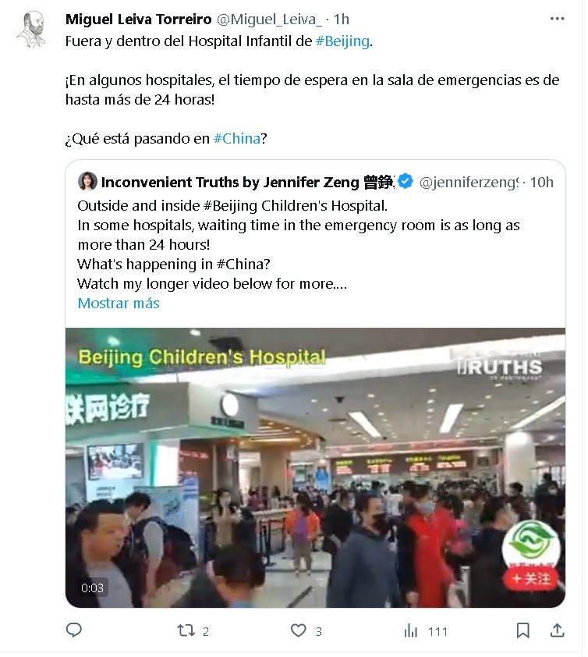Viewport: 588px width, 657px height.
Task: Click the 10h quoted tweet timestamp
Action: (x=541, y=183)
